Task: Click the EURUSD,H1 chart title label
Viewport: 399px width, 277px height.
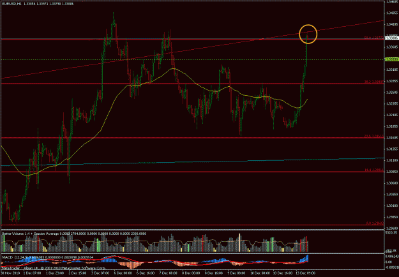Action: click(x=11, y=4)
